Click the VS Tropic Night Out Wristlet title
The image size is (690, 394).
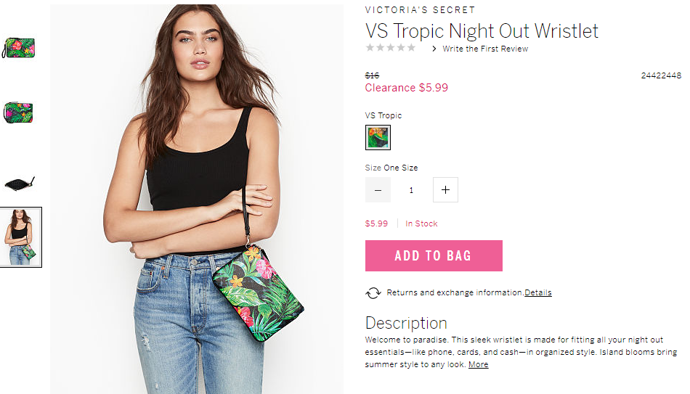[x=482, y=31]
